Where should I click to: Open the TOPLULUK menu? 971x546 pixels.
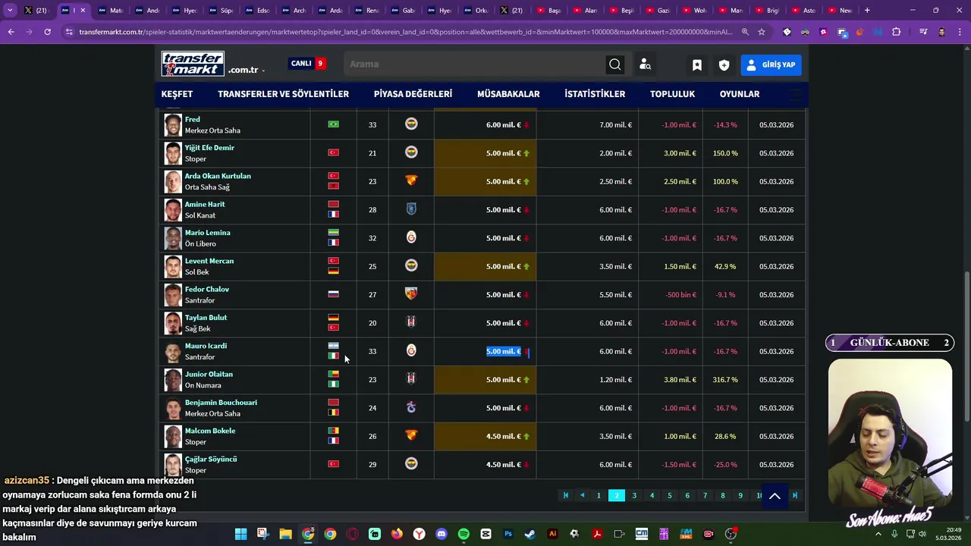[672, 94]
